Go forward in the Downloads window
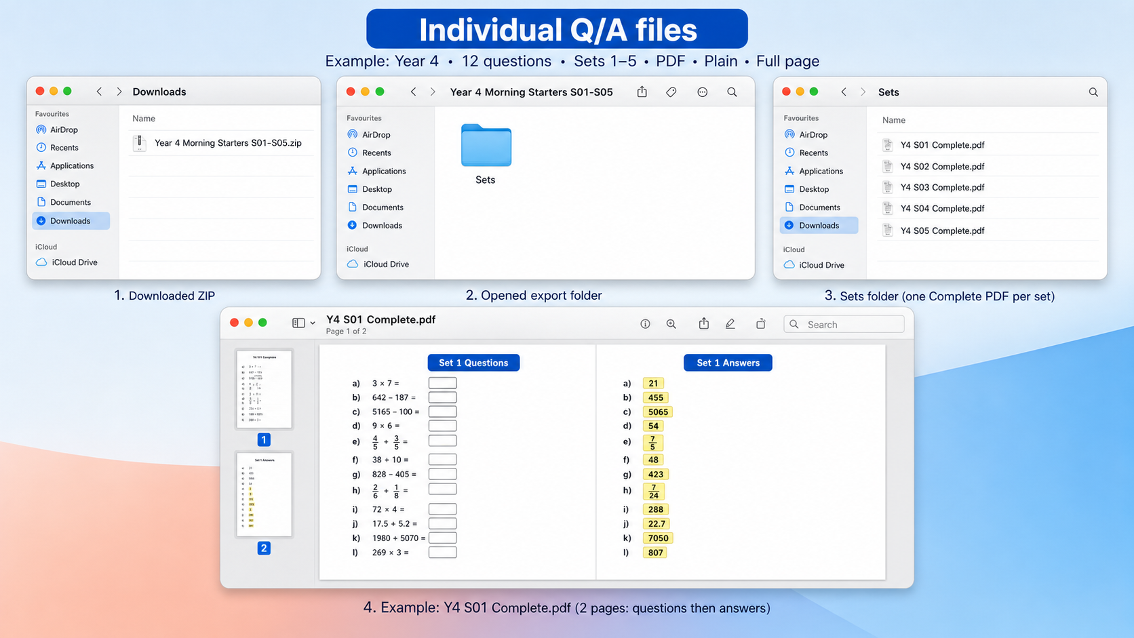1134x638 pixels. tap(119, 92)
